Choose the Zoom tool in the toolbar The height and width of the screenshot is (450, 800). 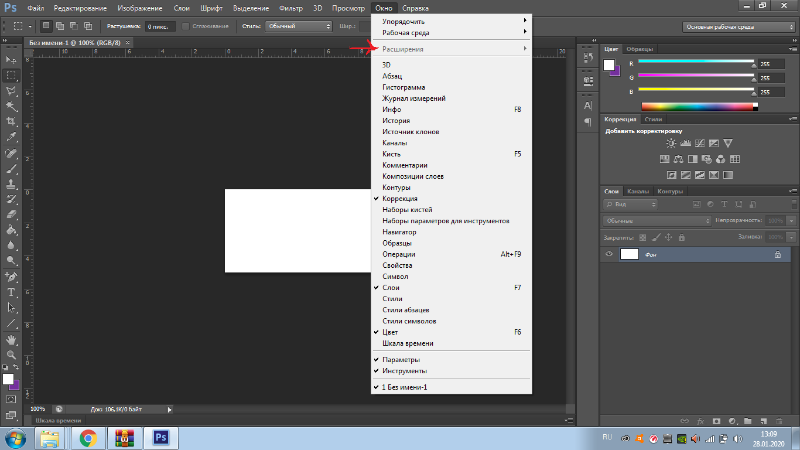tap(11, 355)
